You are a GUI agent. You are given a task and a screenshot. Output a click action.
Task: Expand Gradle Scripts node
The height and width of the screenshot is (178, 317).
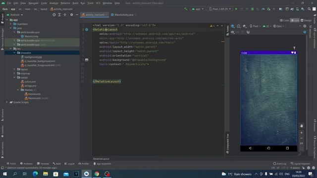tap(6, 102)
